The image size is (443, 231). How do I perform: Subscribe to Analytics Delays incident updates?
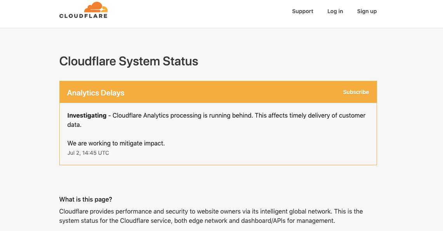tap(356, 92)
